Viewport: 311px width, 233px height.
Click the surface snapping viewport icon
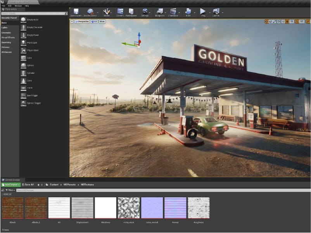[x=283, y=21]
